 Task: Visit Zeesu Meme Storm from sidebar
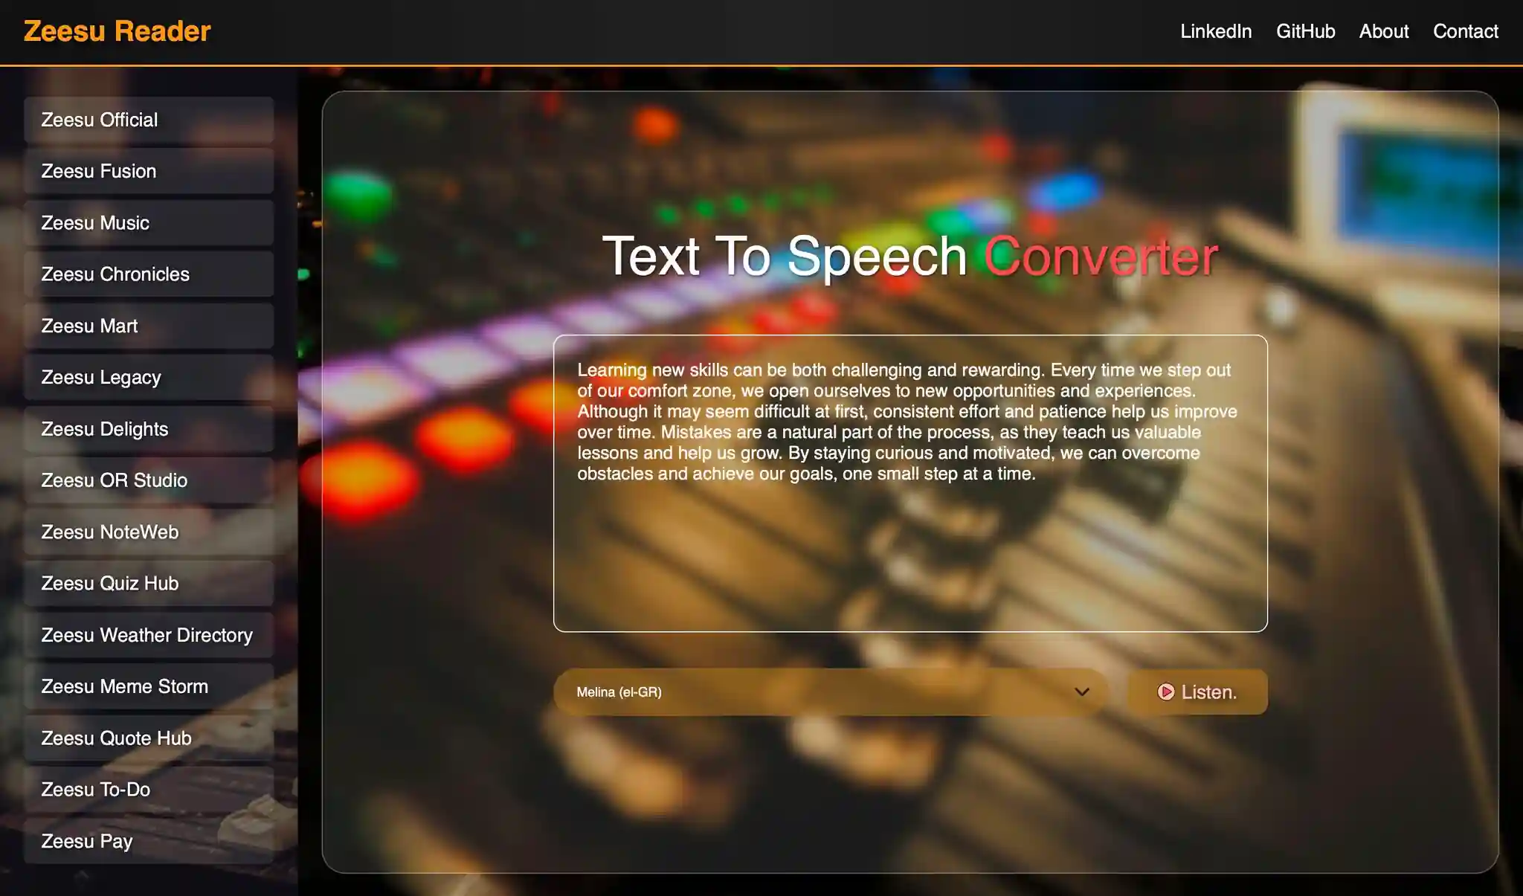(149, 686)
